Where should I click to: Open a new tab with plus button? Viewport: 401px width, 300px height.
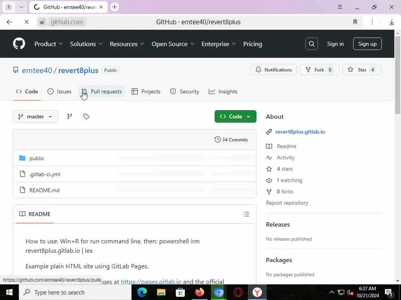pos(115,7)
